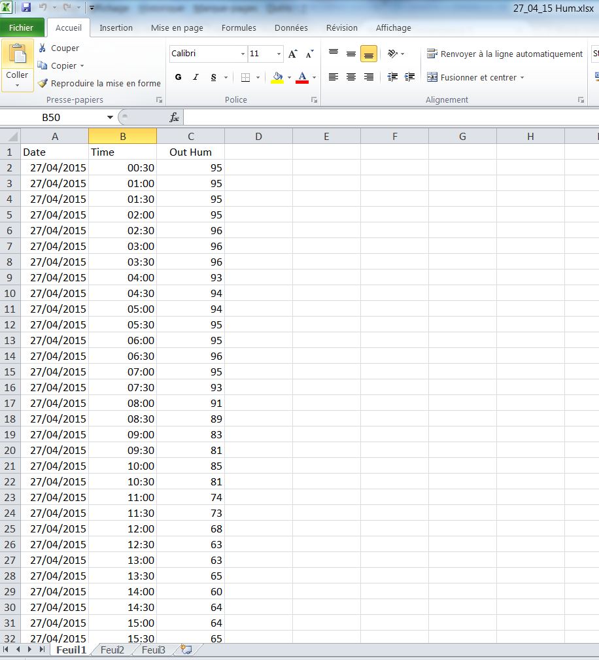Click the Coller paste icon
The image size is (599, 660).
tap(17, 54)
